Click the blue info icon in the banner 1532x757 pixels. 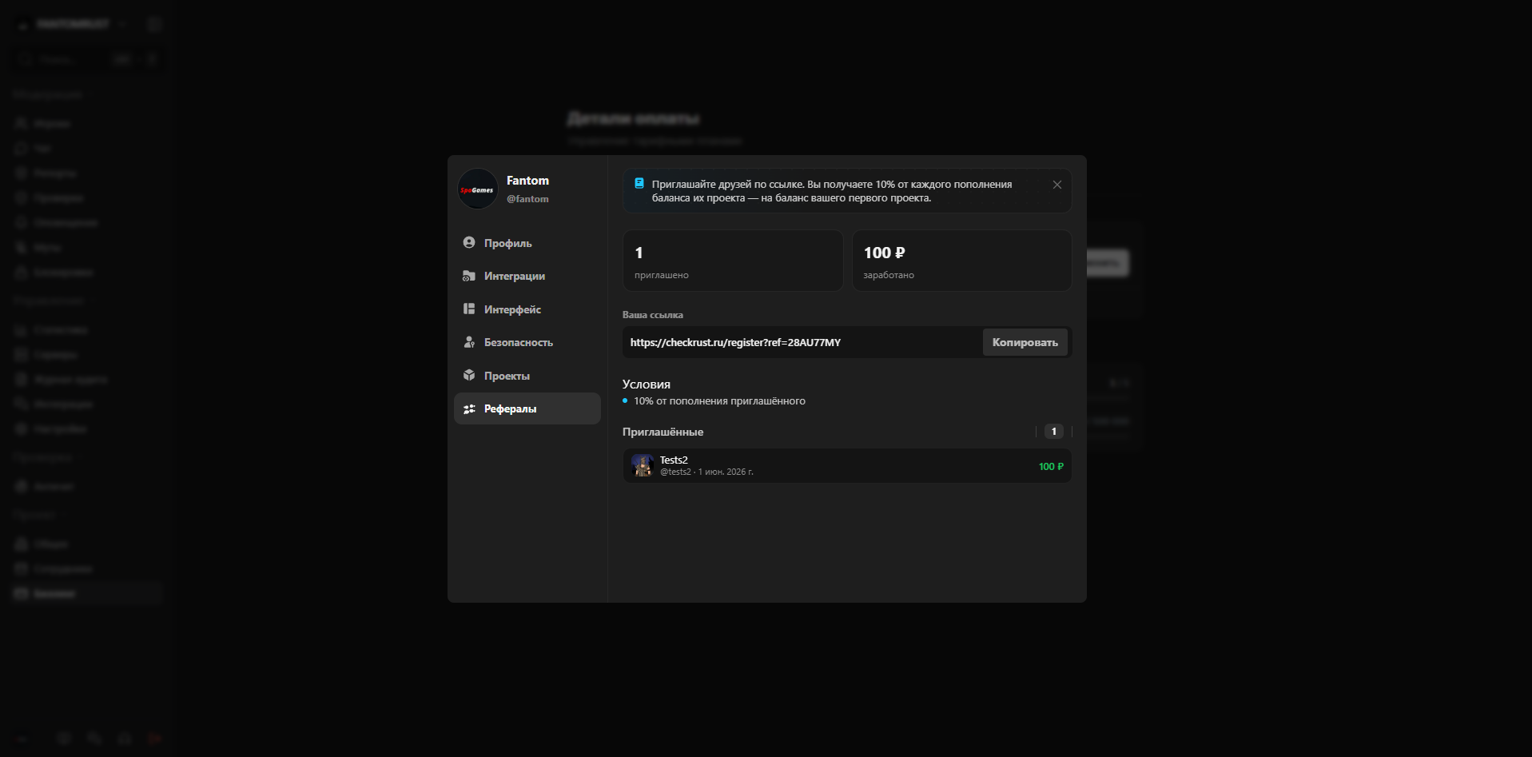click(639, 183)
